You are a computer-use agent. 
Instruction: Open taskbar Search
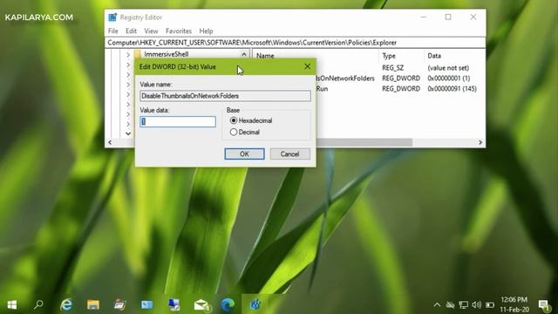point(38,304)
